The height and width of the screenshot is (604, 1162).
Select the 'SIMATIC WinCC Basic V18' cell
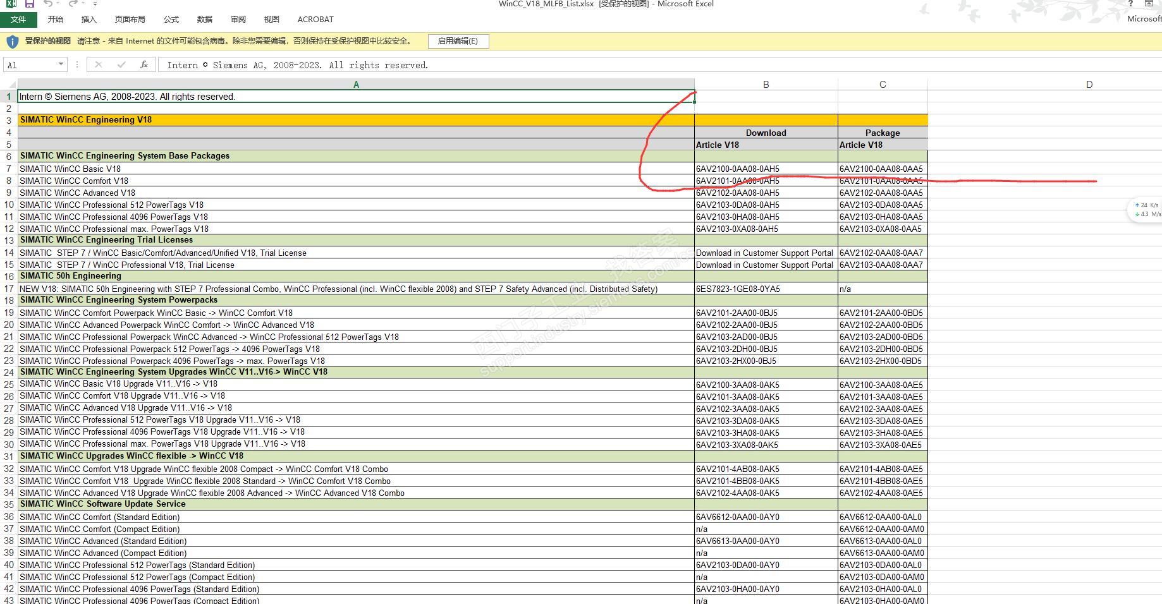[356, 169]
